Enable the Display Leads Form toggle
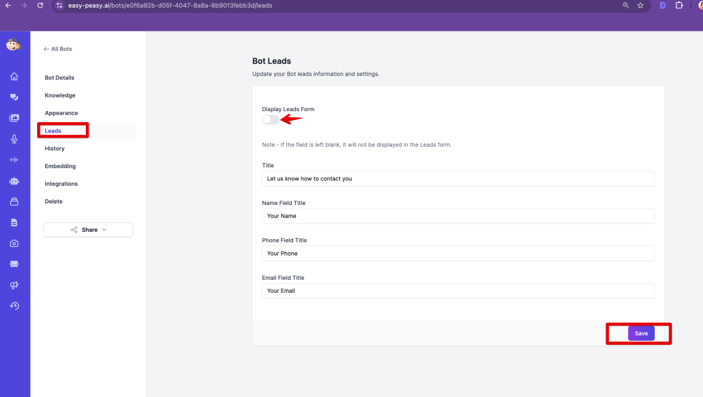Image resolution: width=703 pixels, height=397 pixels. (270, 119)
